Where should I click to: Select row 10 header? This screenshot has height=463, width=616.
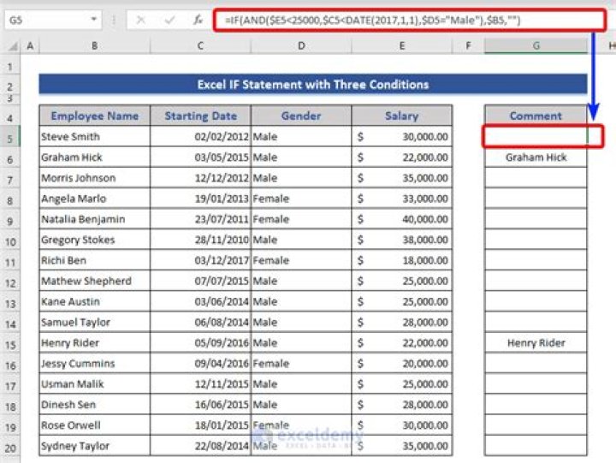(9, 241)
